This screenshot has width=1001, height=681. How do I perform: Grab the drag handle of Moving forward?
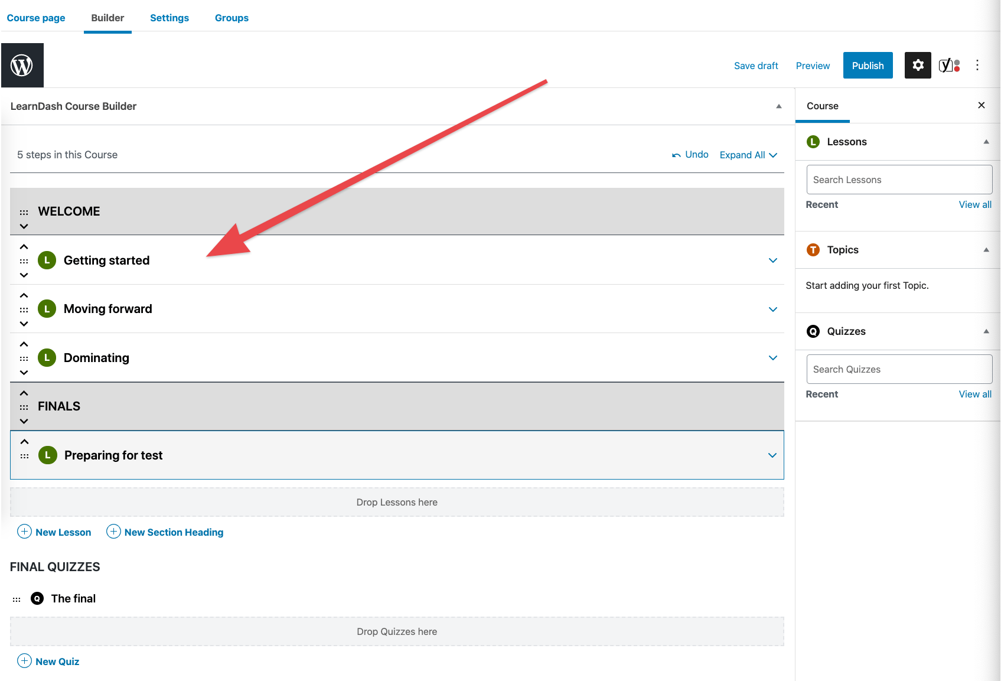pyautogui.click(x=24, y=309)
